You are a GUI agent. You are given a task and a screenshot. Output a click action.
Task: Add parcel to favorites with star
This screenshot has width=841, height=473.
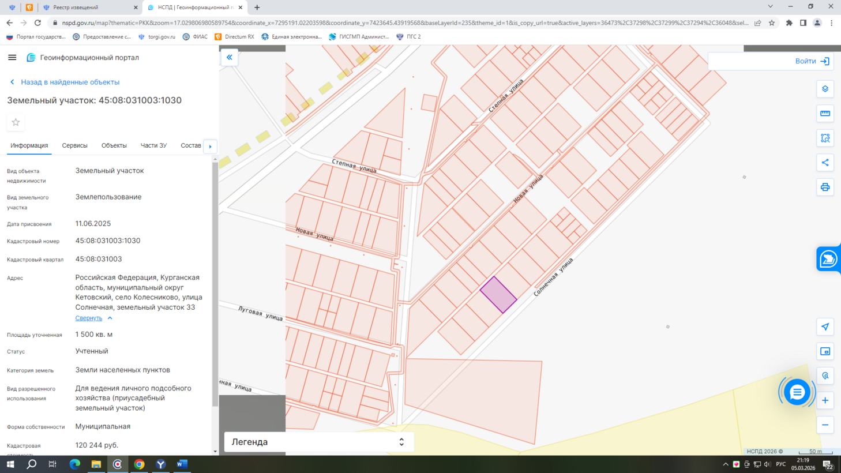pos(16,122)
